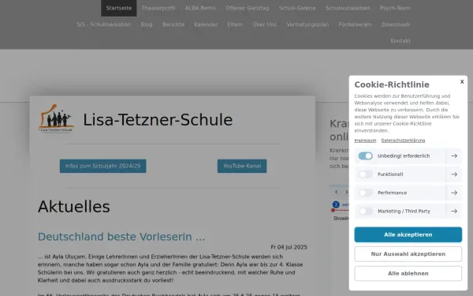
Task: Click Infos zum Schuljahr 2024/25 button
Action: 102,166
